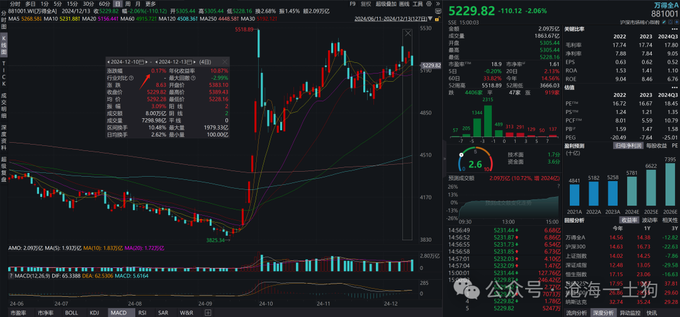Screen dimensions: 680x317
Task: Open the 异动监控 bottom tab
Action: point(630,313)
